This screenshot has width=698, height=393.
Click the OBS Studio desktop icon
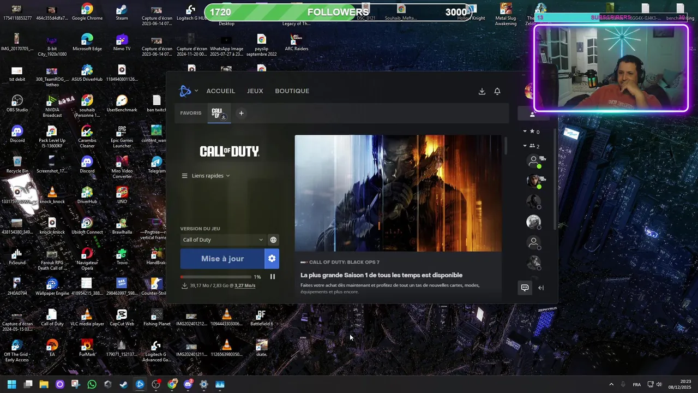click(17, 104)
